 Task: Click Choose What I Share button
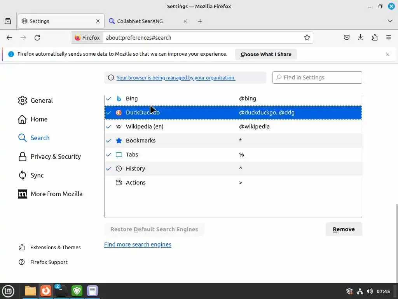click(266, 55)
